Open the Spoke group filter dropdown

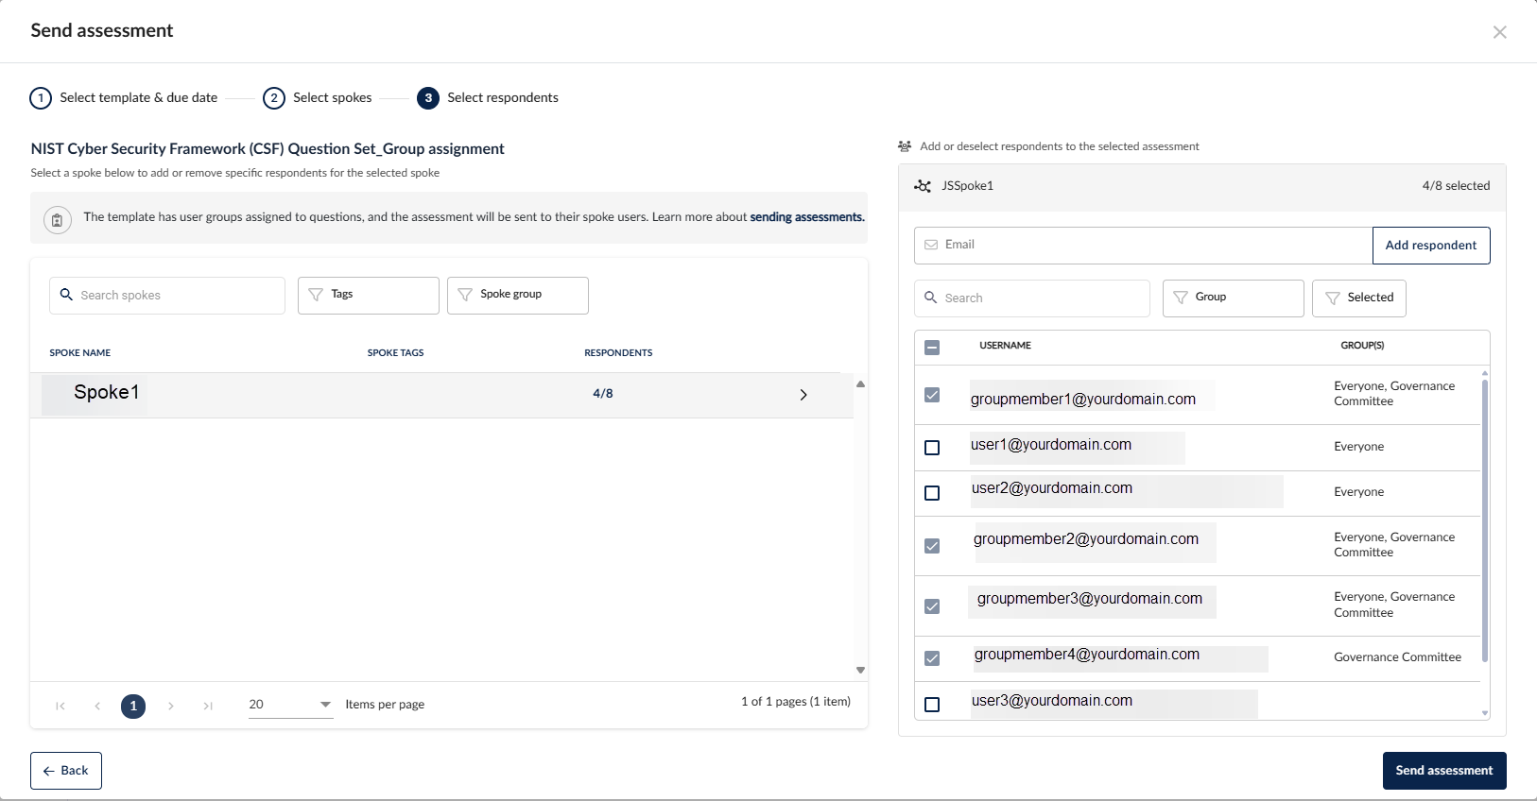click(x=517, y=295)
